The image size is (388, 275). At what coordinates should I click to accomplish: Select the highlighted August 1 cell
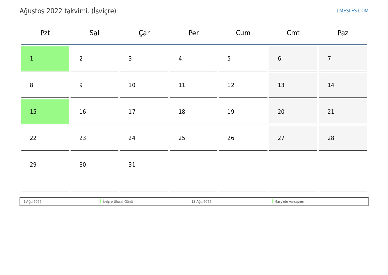[45, 59]
